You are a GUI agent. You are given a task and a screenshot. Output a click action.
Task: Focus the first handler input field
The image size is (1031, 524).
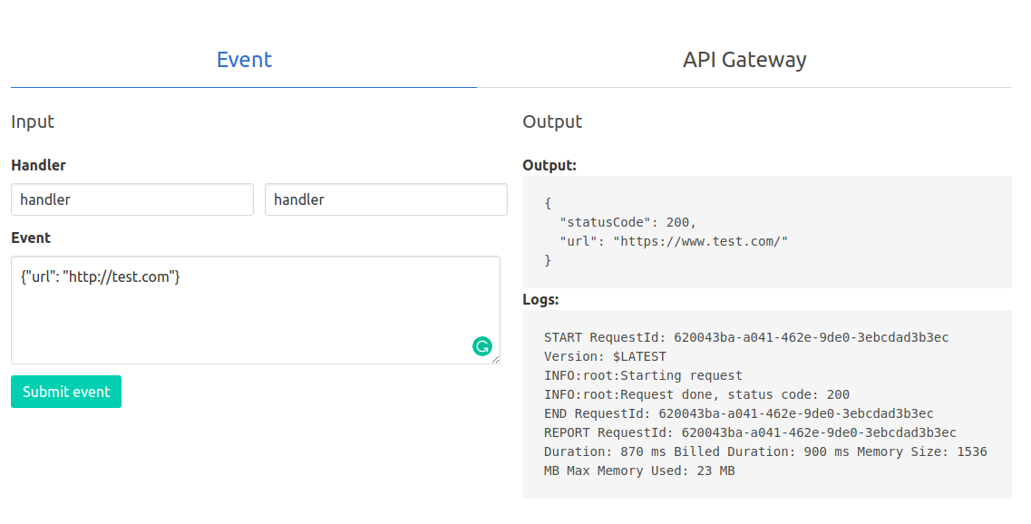132,199
